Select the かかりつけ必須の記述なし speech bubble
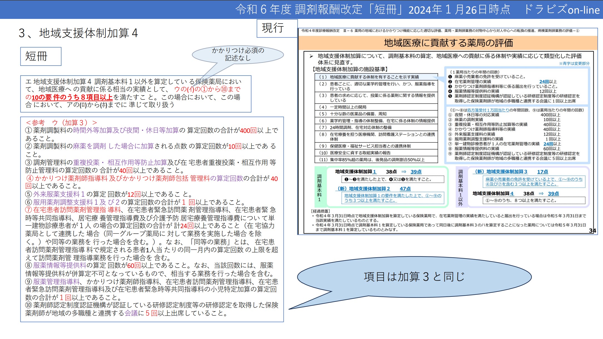 pos(238,54)
